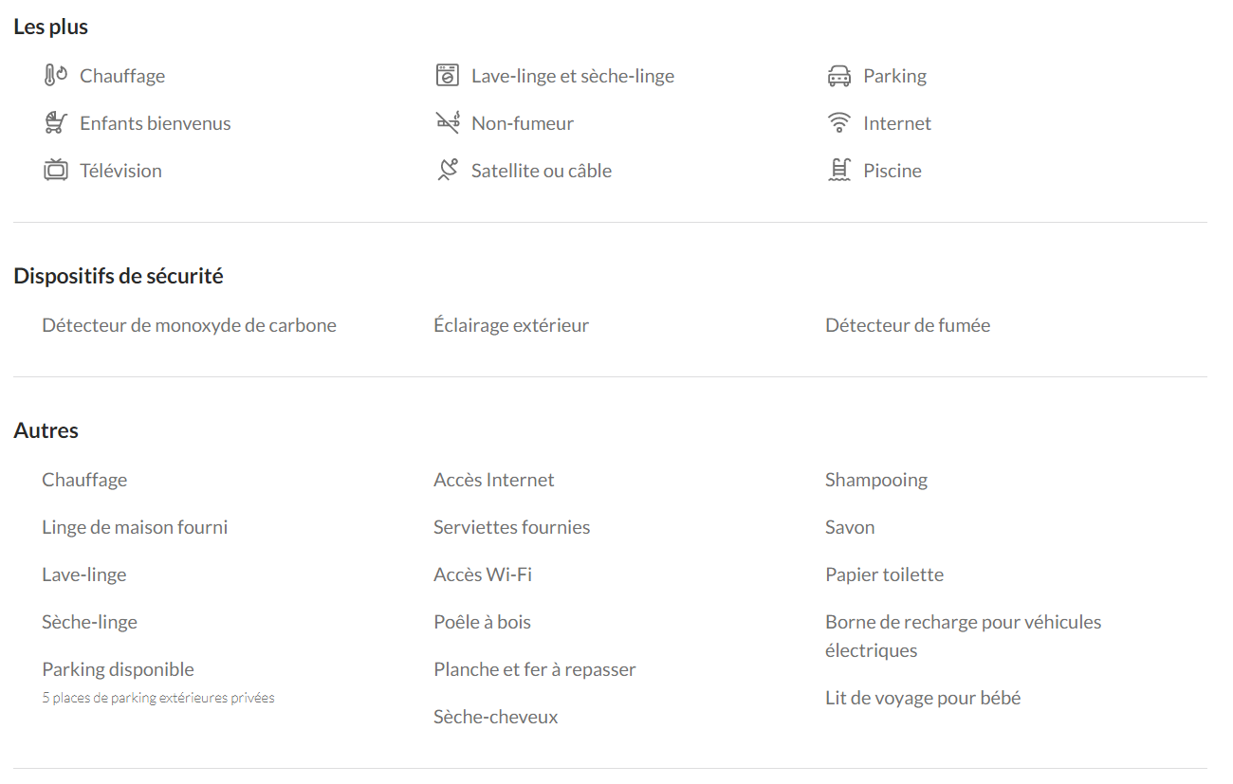This screenshot has width=1233, height=784.
Task: Click the Poêle à bois entry
Action: [x=482, y=622]
